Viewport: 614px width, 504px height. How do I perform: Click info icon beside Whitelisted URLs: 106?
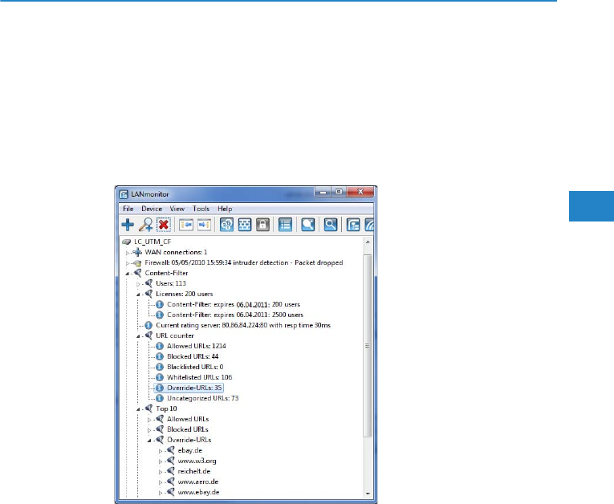[x=160, y=377]
